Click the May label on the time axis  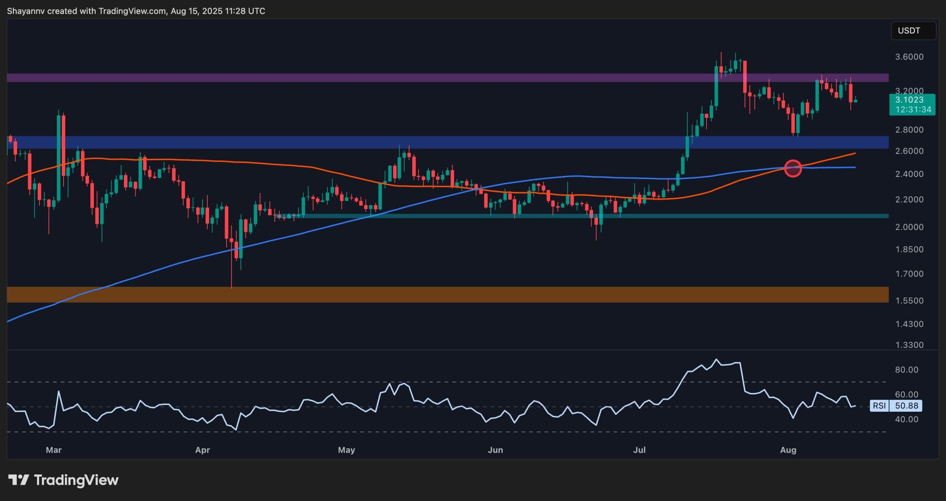[x=347, y=450]
